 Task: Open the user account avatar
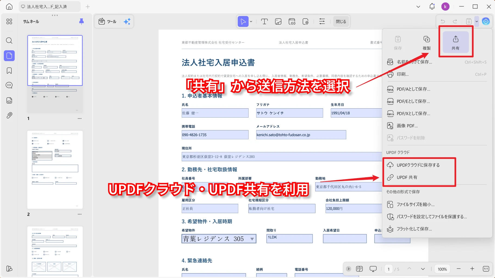click(445, 7)
